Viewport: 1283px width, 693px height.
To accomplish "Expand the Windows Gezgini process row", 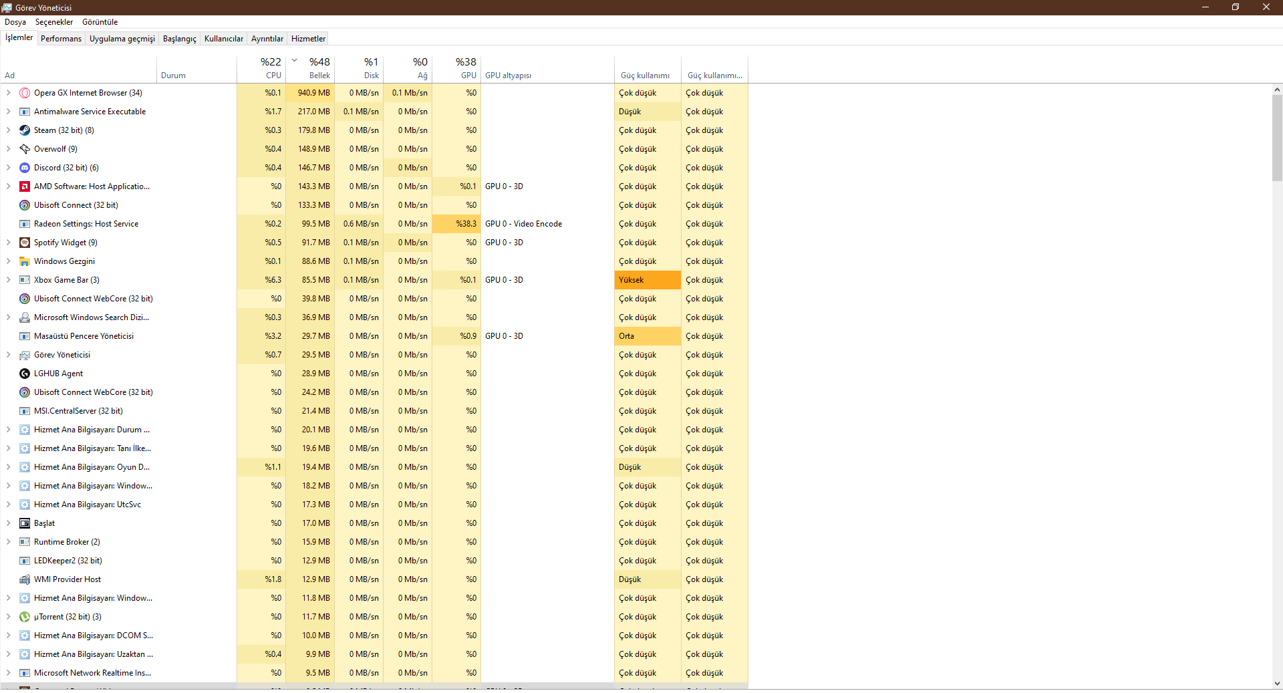I will tap(8, 261).
